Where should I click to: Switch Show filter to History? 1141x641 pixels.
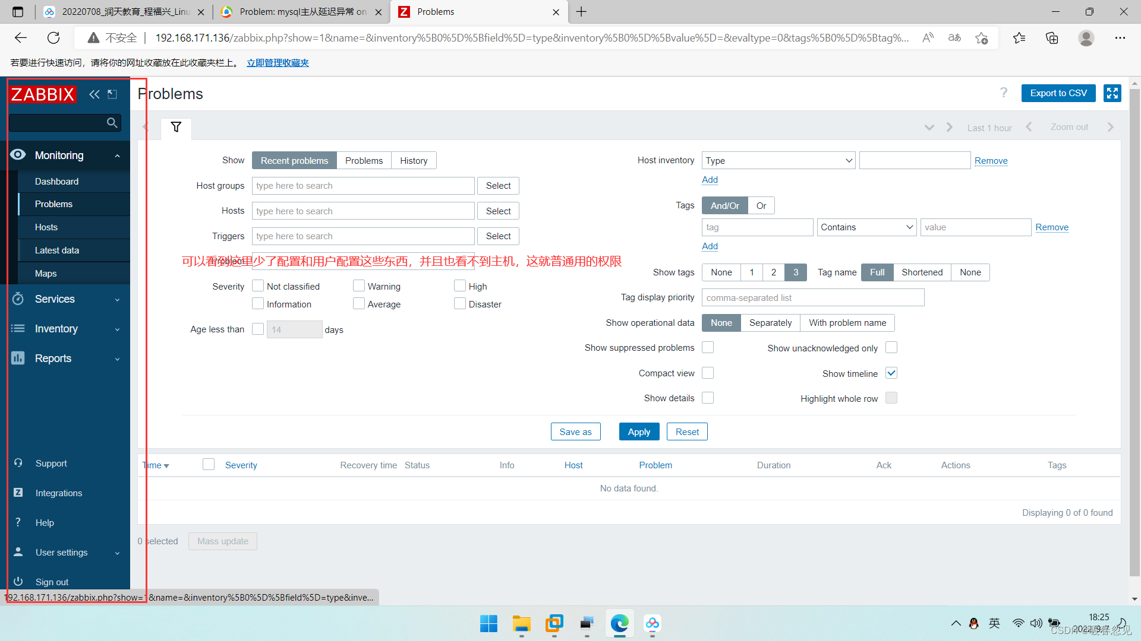[x=414, y=160]
